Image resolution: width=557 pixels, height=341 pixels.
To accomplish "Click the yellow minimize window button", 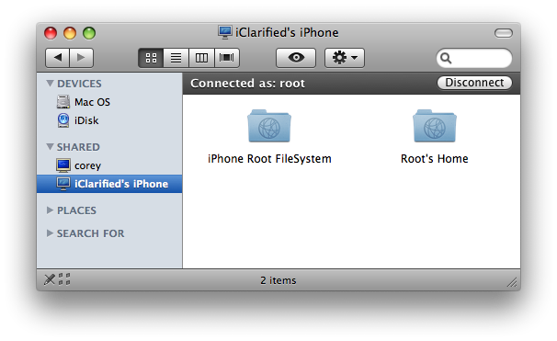I will [70, 33].
